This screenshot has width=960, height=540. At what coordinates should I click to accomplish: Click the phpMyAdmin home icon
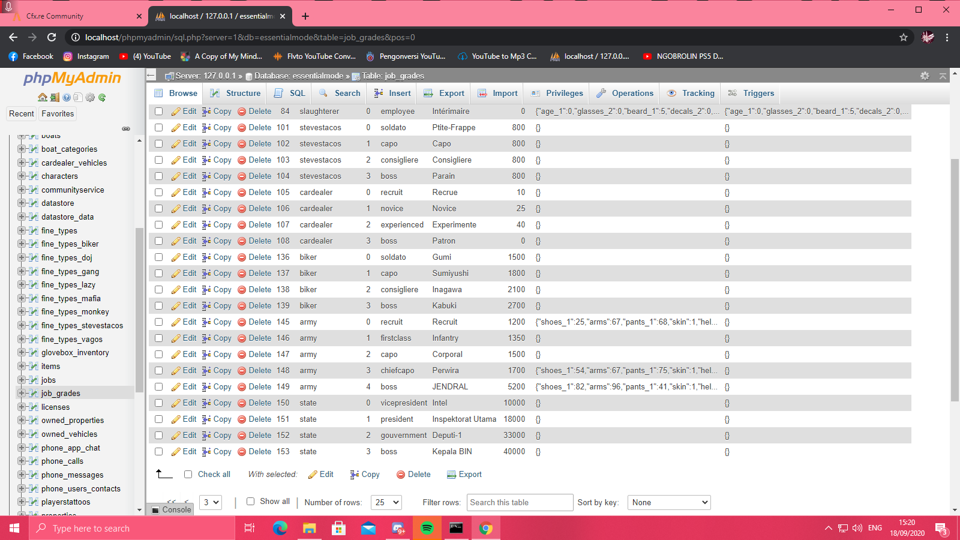point(42,97)
